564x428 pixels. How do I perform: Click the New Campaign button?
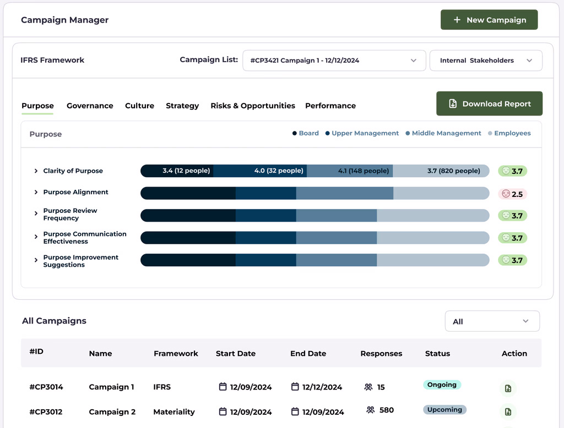(x=489, y=20)
